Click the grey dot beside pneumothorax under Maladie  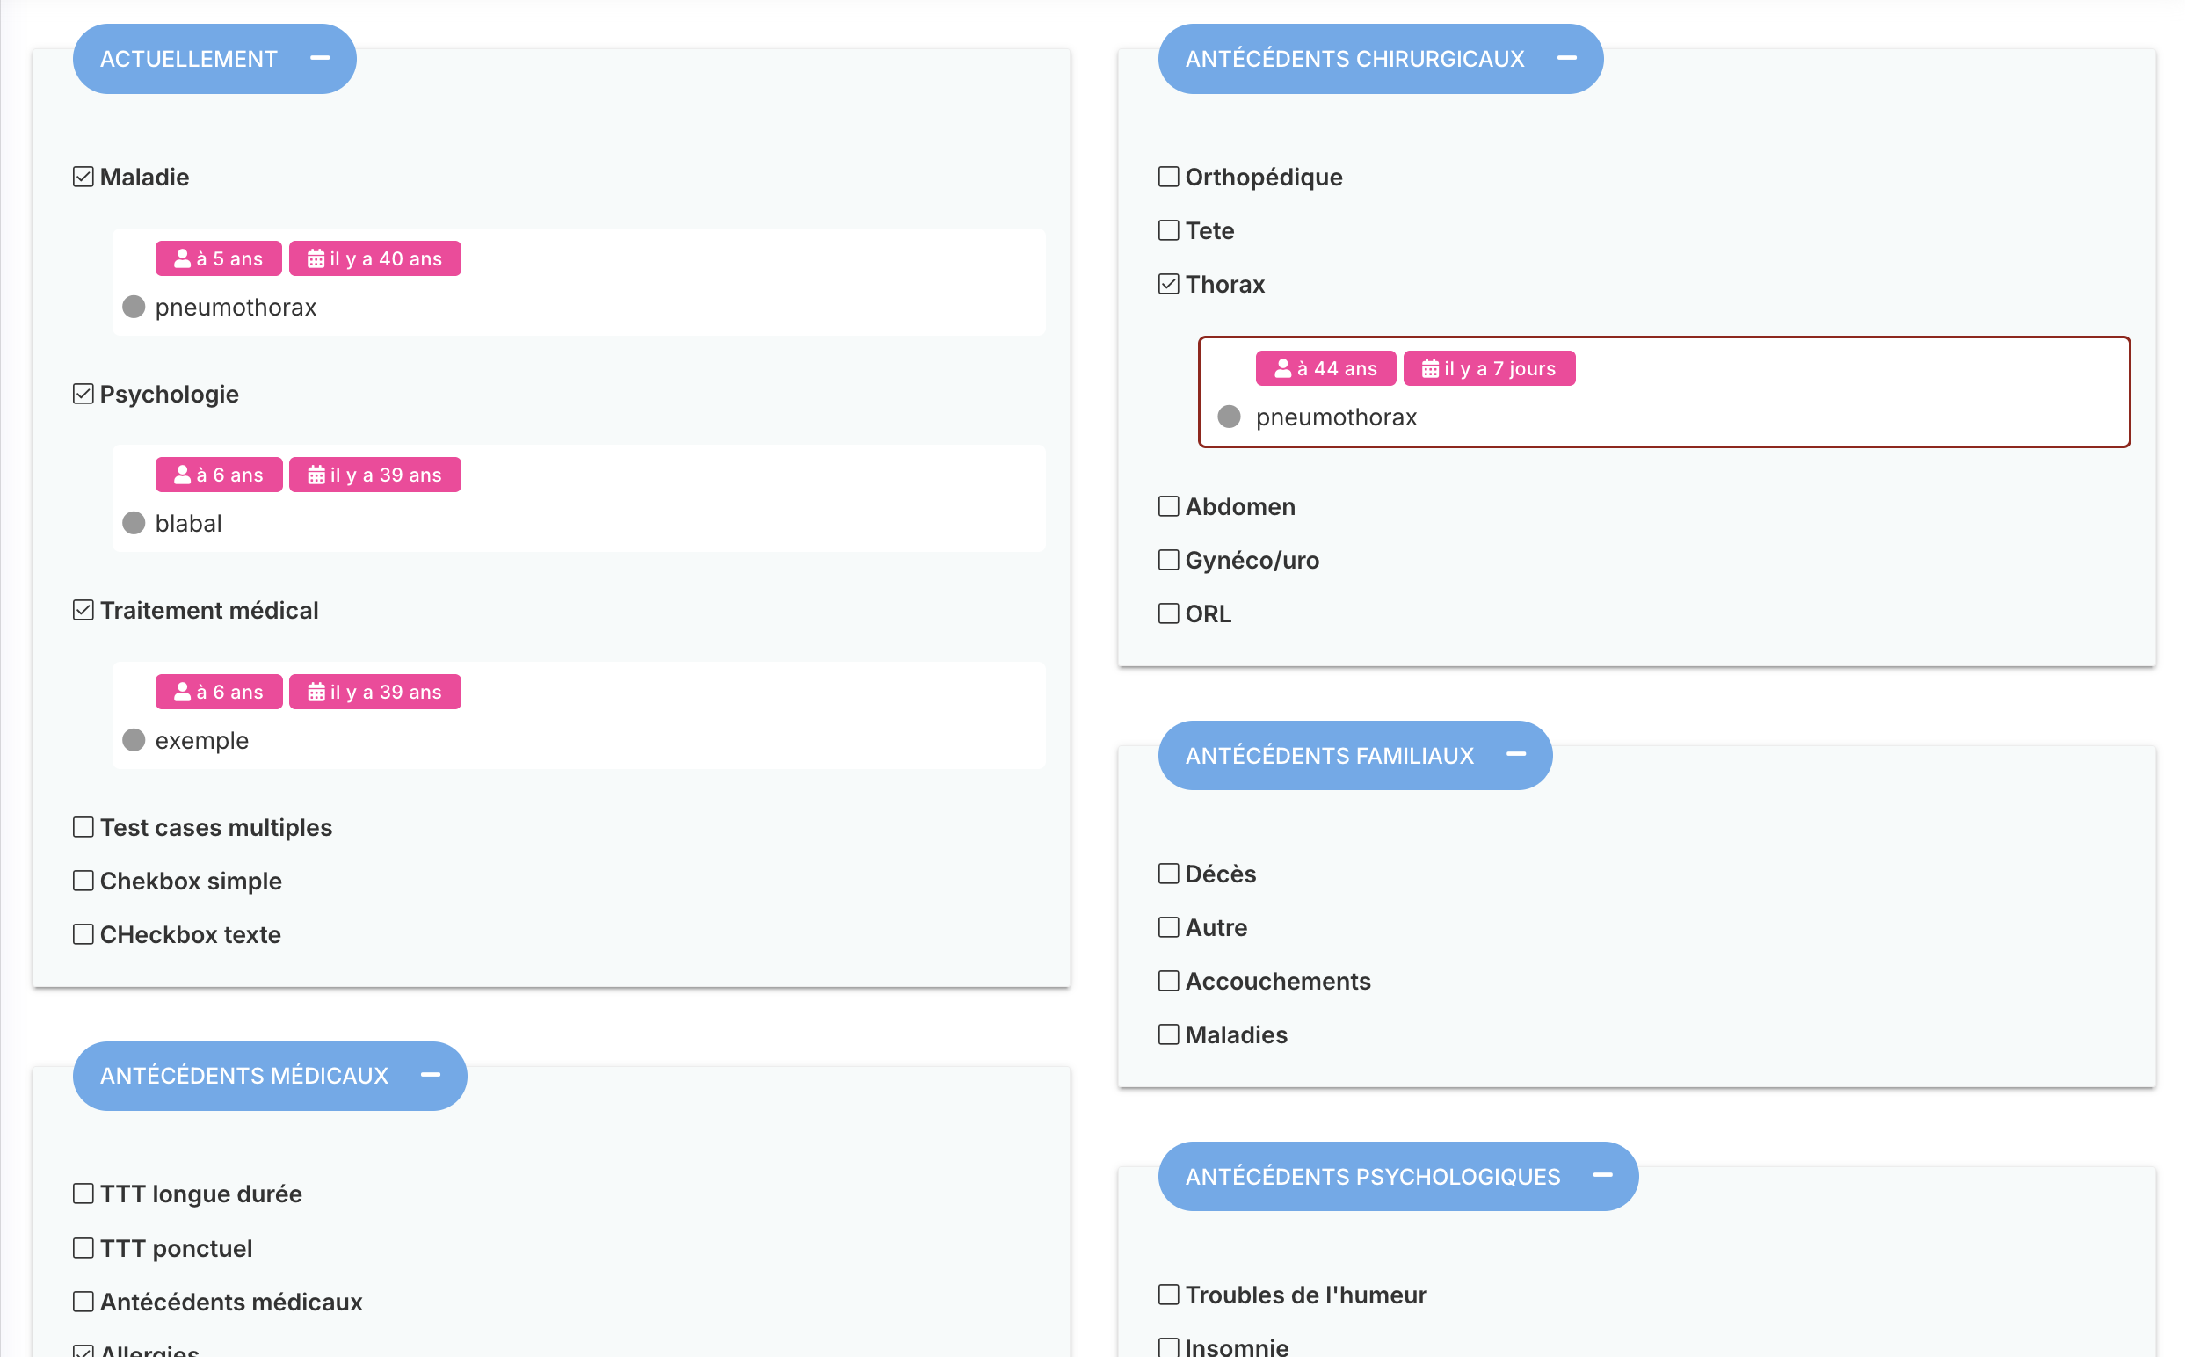(134, 307)
